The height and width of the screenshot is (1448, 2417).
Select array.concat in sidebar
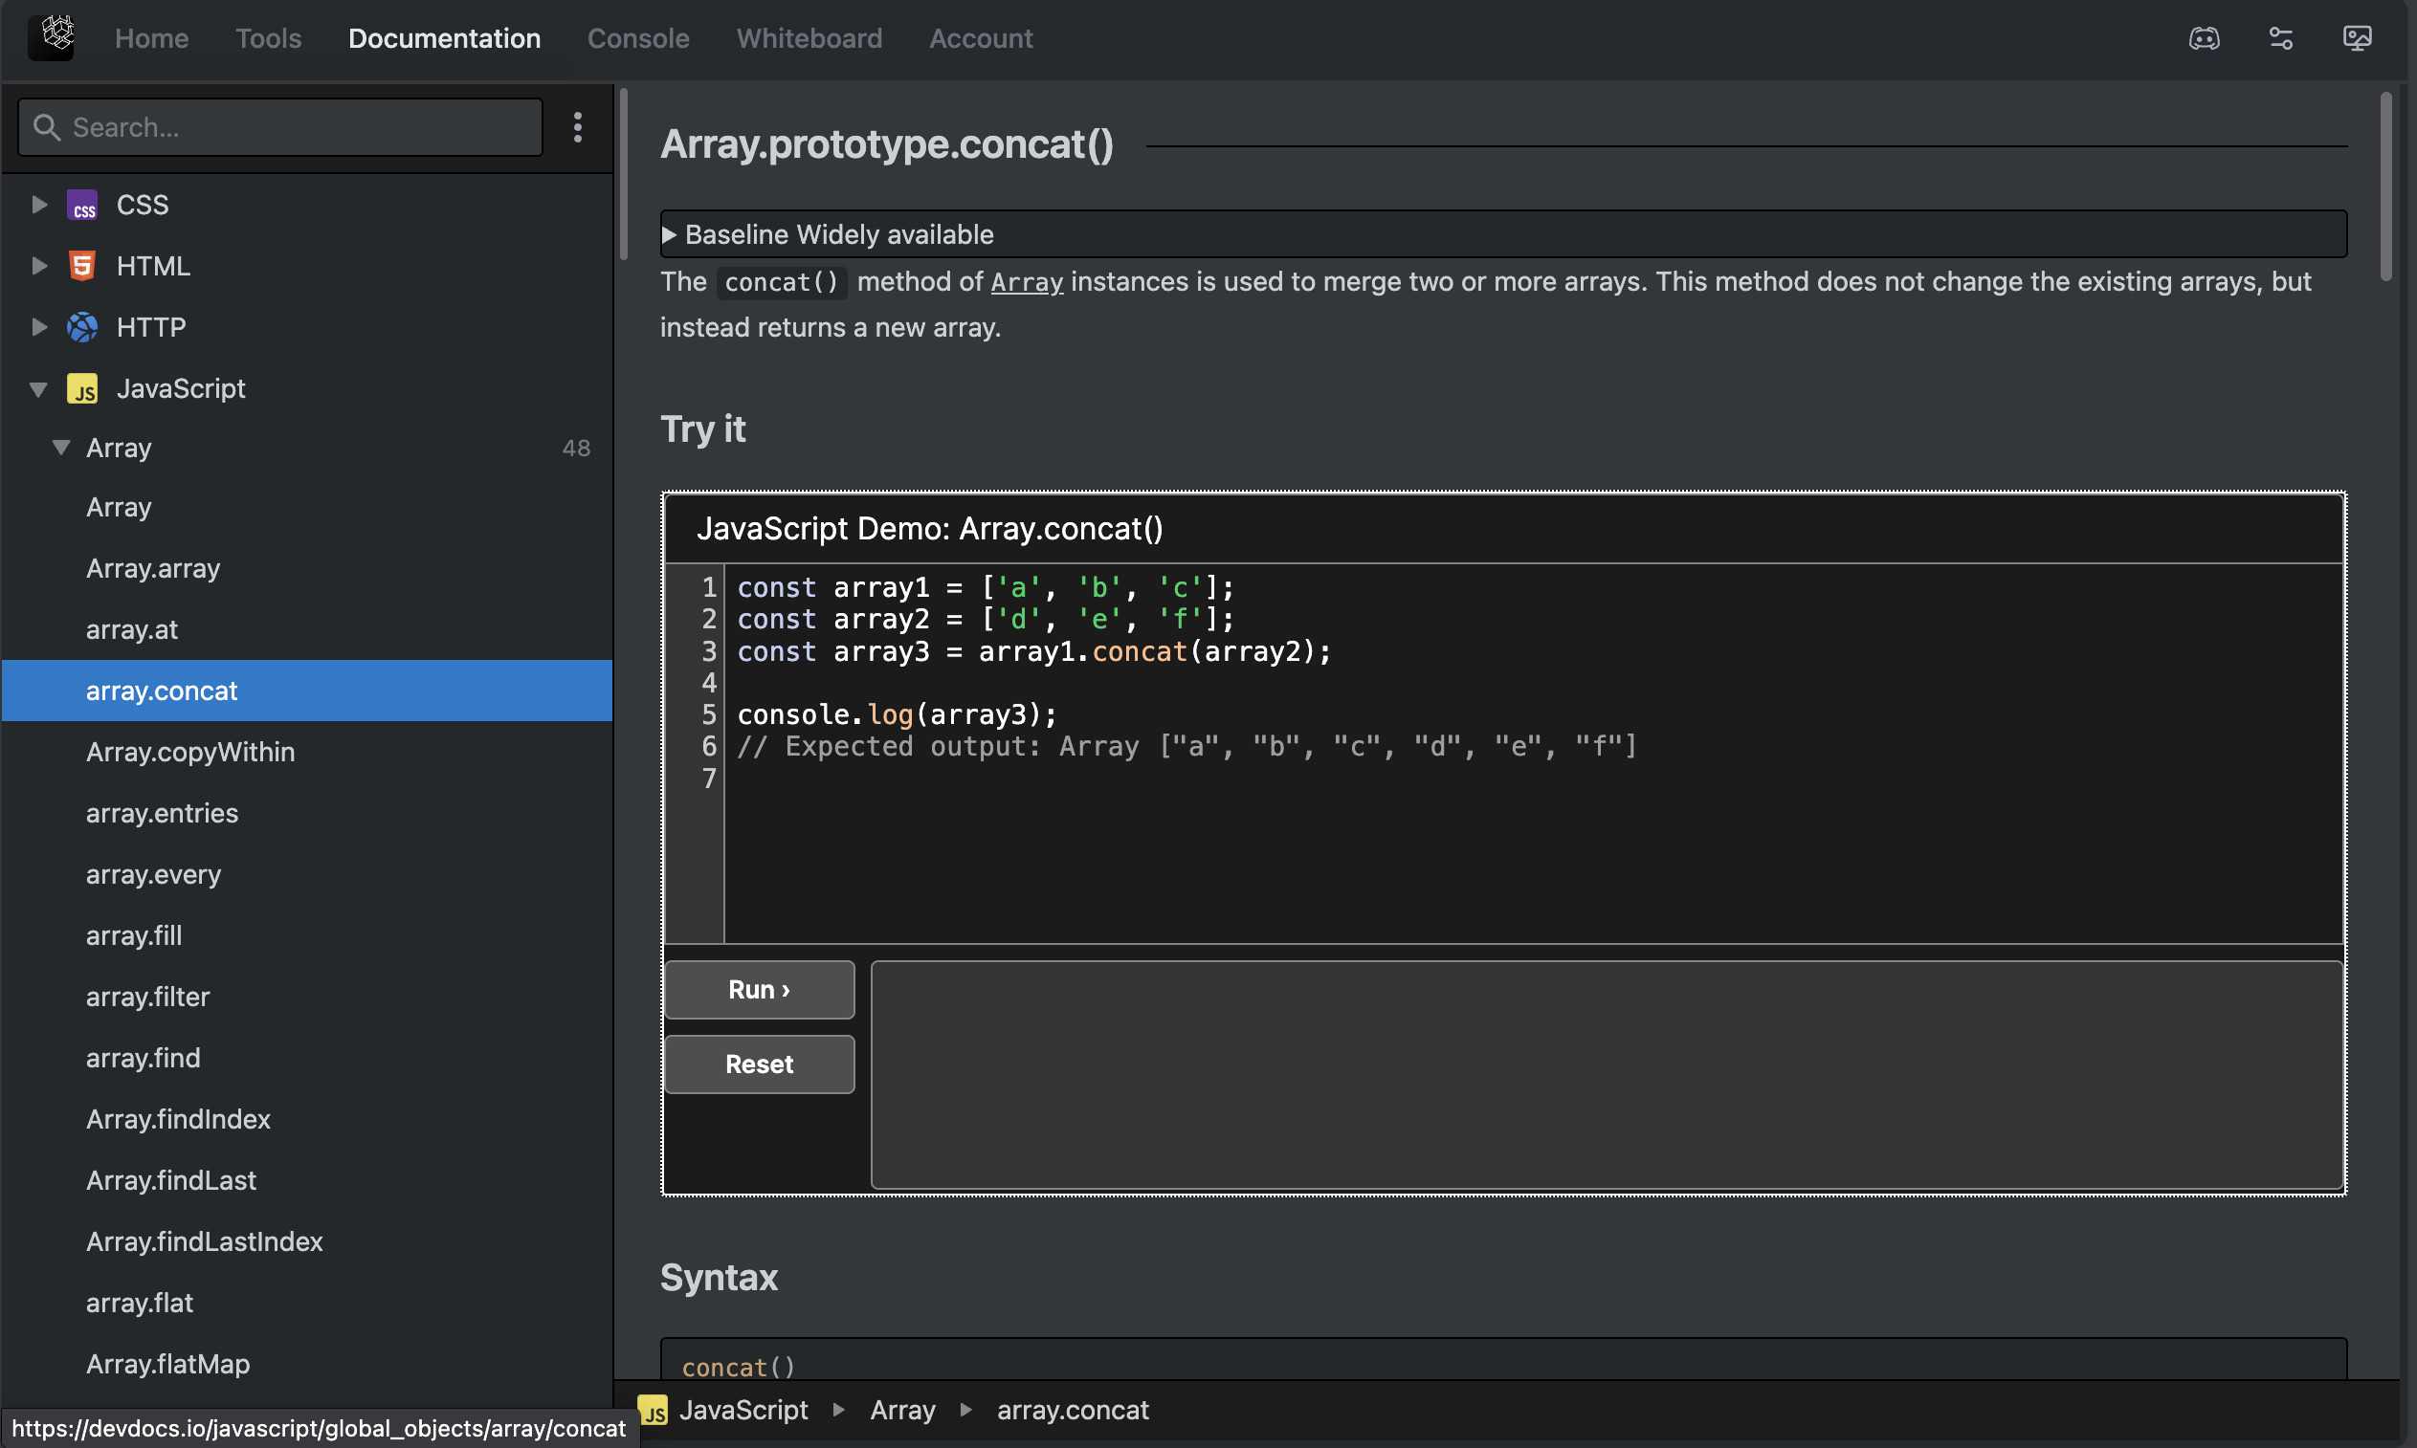(x=307, y=691)
